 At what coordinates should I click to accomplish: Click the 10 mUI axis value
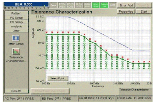(40, 81)
